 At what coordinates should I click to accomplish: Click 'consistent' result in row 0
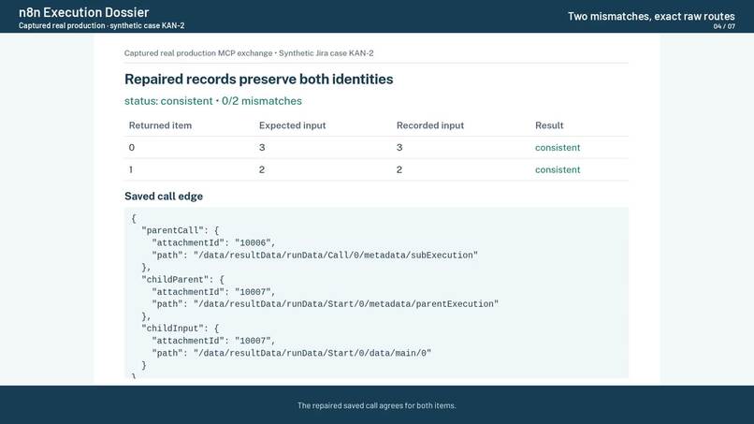[558, 147]
